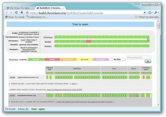This screenshot has height=117, width=166.
Task: Click the tree: open status item
Action: coord(38,109)
